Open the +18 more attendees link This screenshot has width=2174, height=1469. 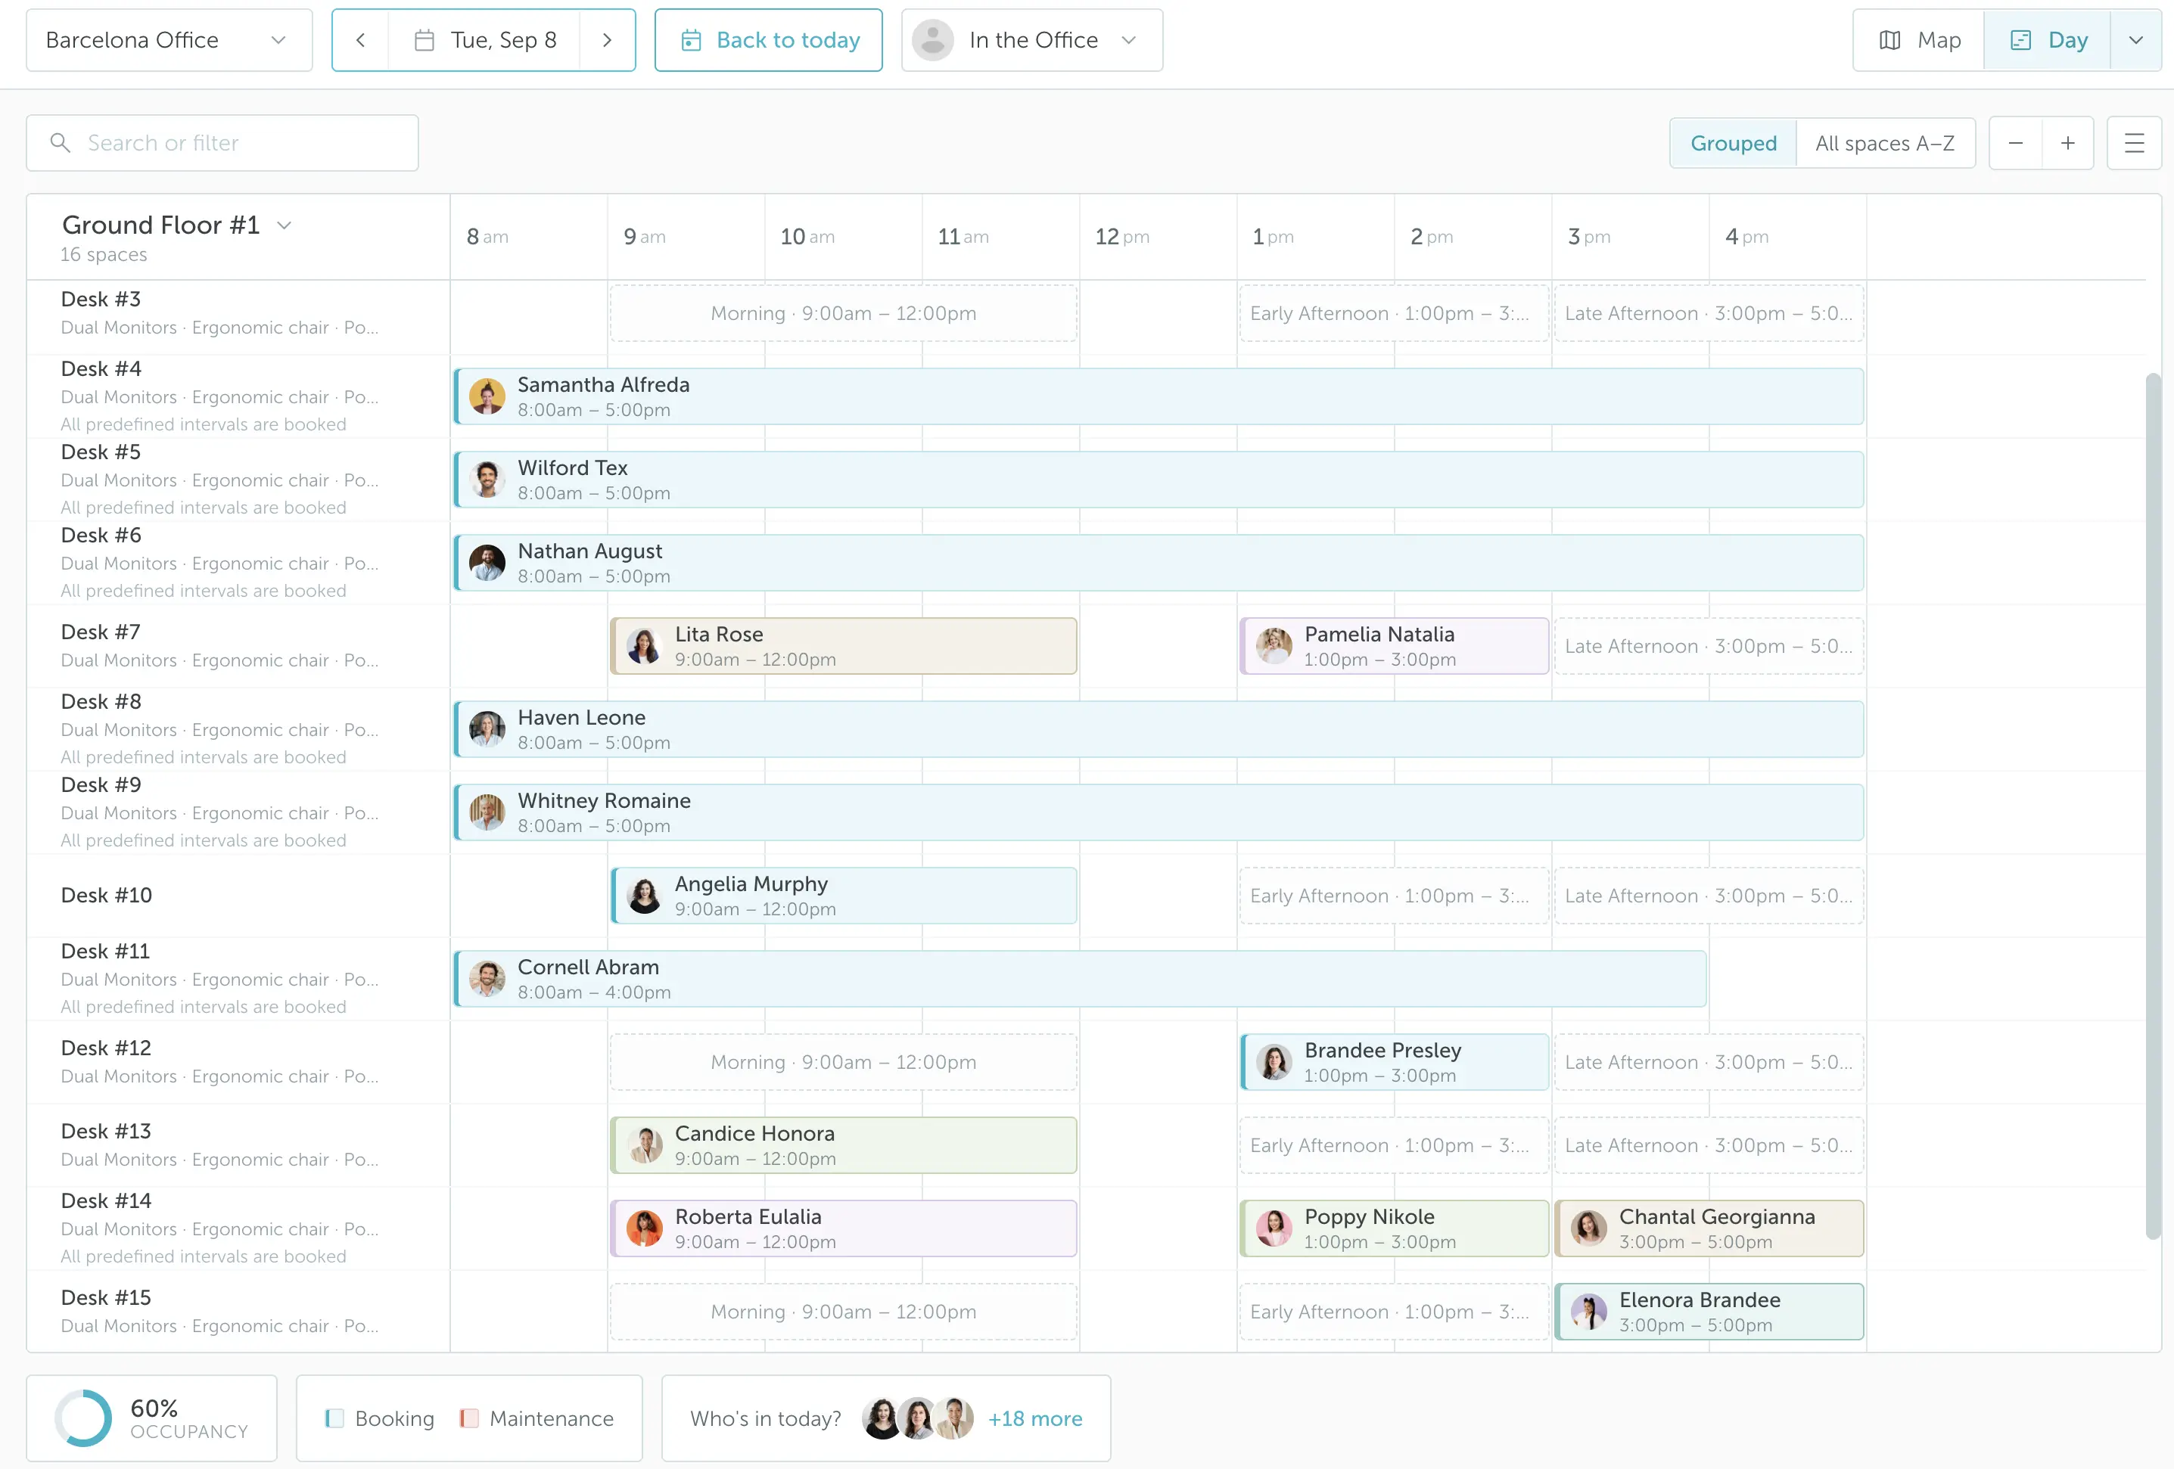(x=1034, y=1418)
